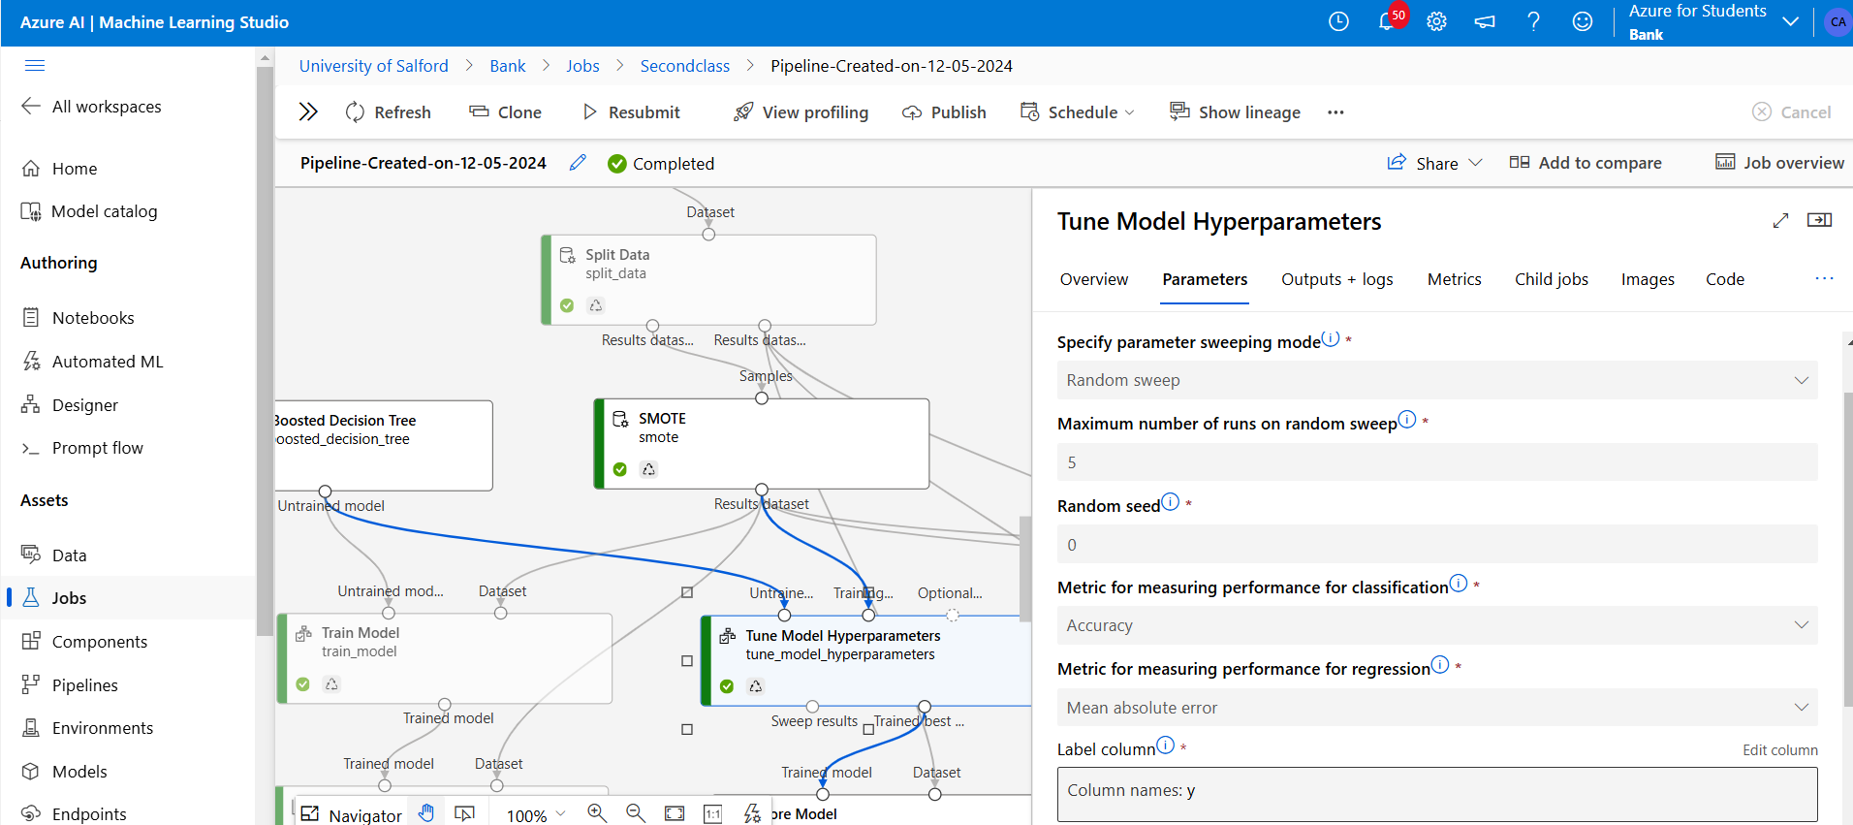
Task: Refresh the pipeline job
Action: 388,112
